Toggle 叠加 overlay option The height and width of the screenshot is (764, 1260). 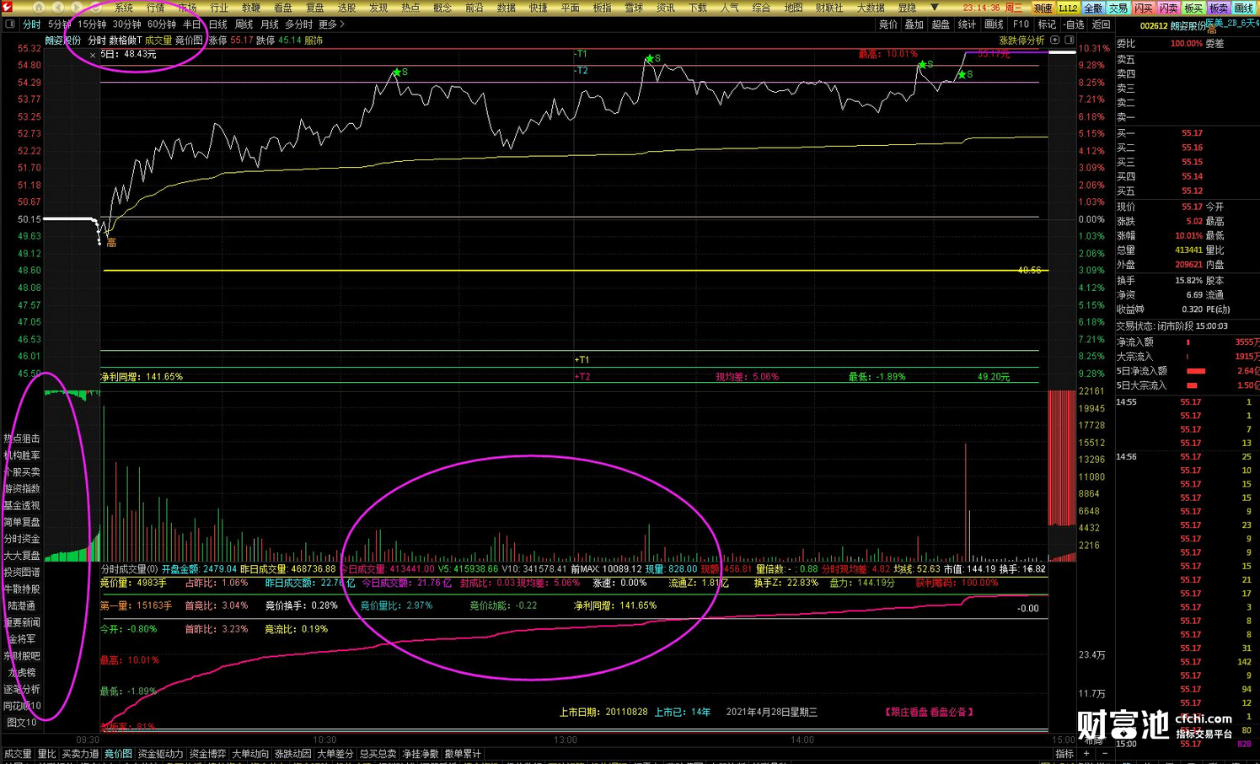(x=914, y=24)
